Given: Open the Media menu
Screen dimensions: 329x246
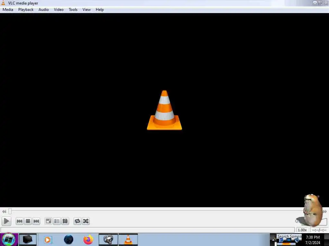Looking at the screenshot, I should point(8,10).
